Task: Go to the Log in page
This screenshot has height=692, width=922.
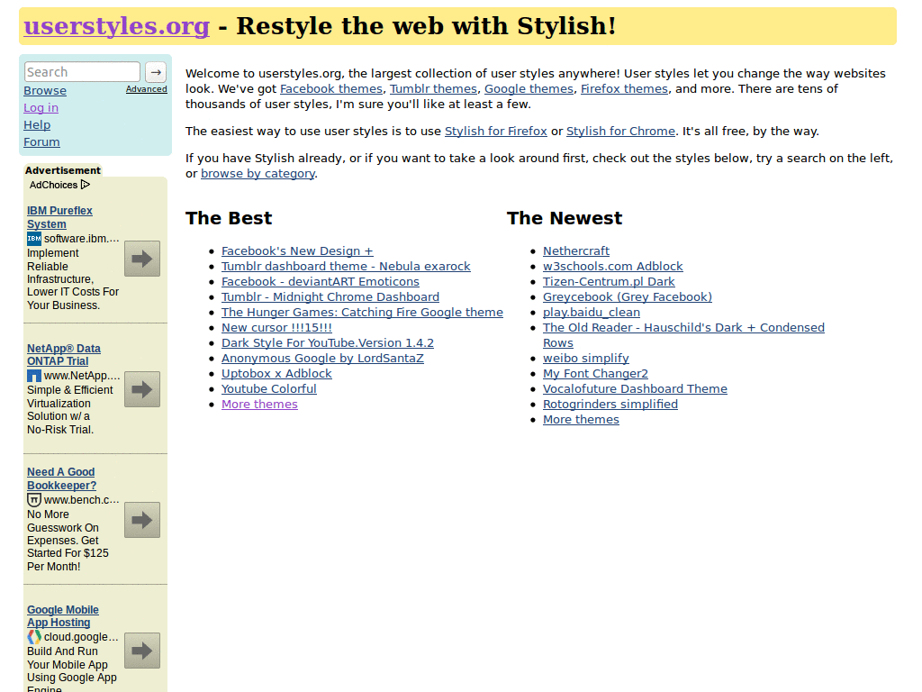Action: (41, 108)
